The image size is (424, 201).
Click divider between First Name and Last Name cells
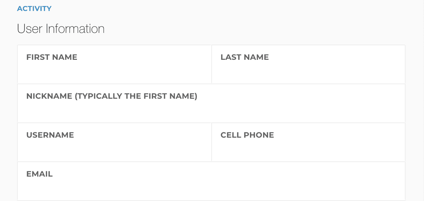coord(211,64)
